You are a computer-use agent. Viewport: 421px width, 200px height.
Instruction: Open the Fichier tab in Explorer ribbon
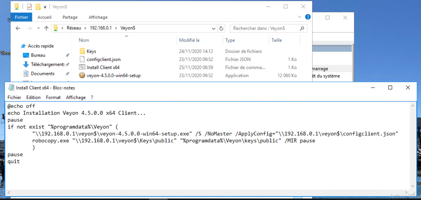tap(21, 17)
